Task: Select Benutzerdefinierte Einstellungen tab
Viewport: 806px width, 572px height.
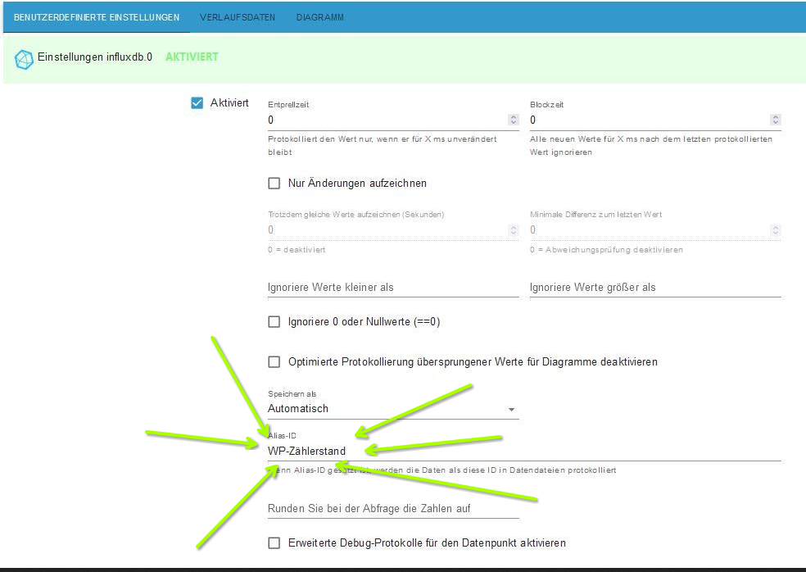Action: point(97,17)
